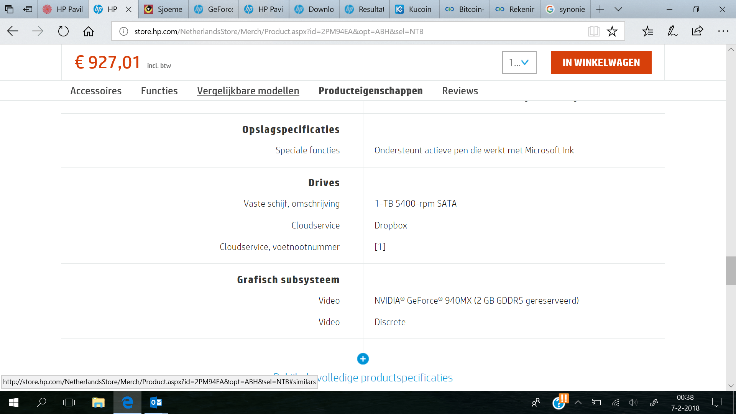736x414 pixels.
Task: Click the Share page icon
Action: pos(698,31)
